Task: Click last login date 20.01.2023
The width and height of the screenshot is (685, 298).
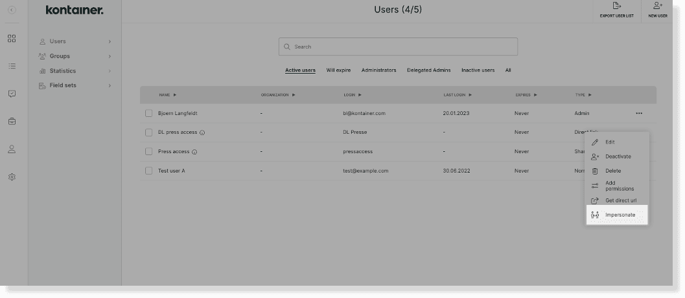Action: coord(456,113)
